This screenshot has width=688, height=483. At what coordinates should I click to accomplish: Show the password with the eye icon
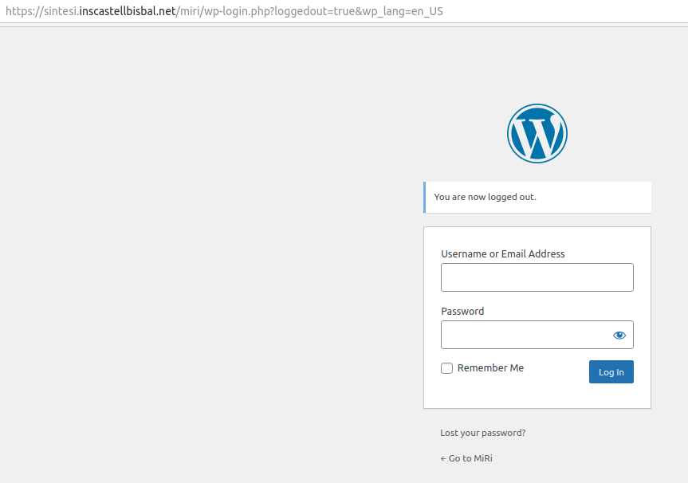pyautogui.click(x=619, y=336)
